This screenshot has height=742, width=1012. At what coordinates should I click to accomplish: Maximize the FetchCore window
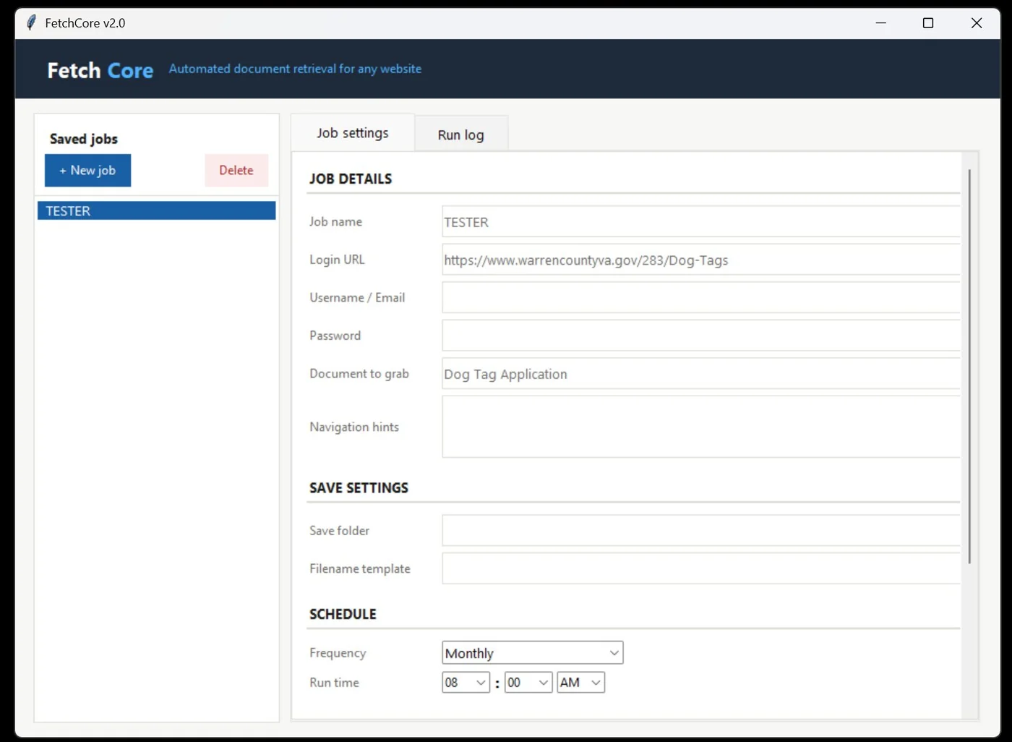pos(928,23)
